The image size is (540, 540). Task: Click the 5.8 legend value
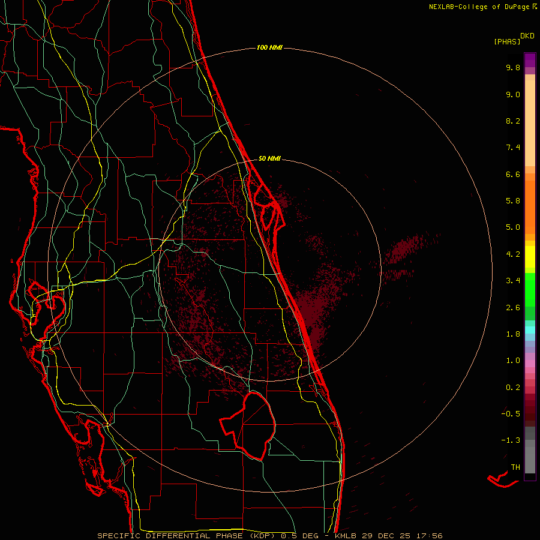coord(513,201)
